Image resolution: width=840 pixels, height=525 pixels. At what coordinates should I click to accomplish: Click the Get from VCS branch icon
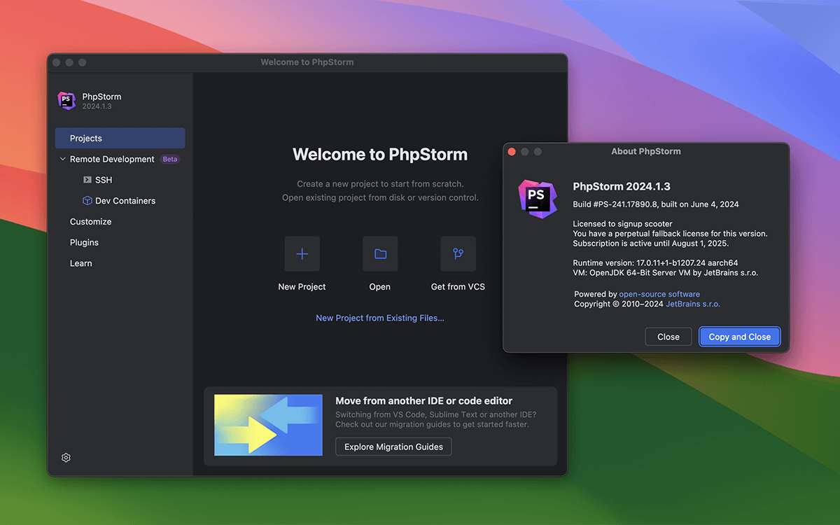click(x=458, y=254)
